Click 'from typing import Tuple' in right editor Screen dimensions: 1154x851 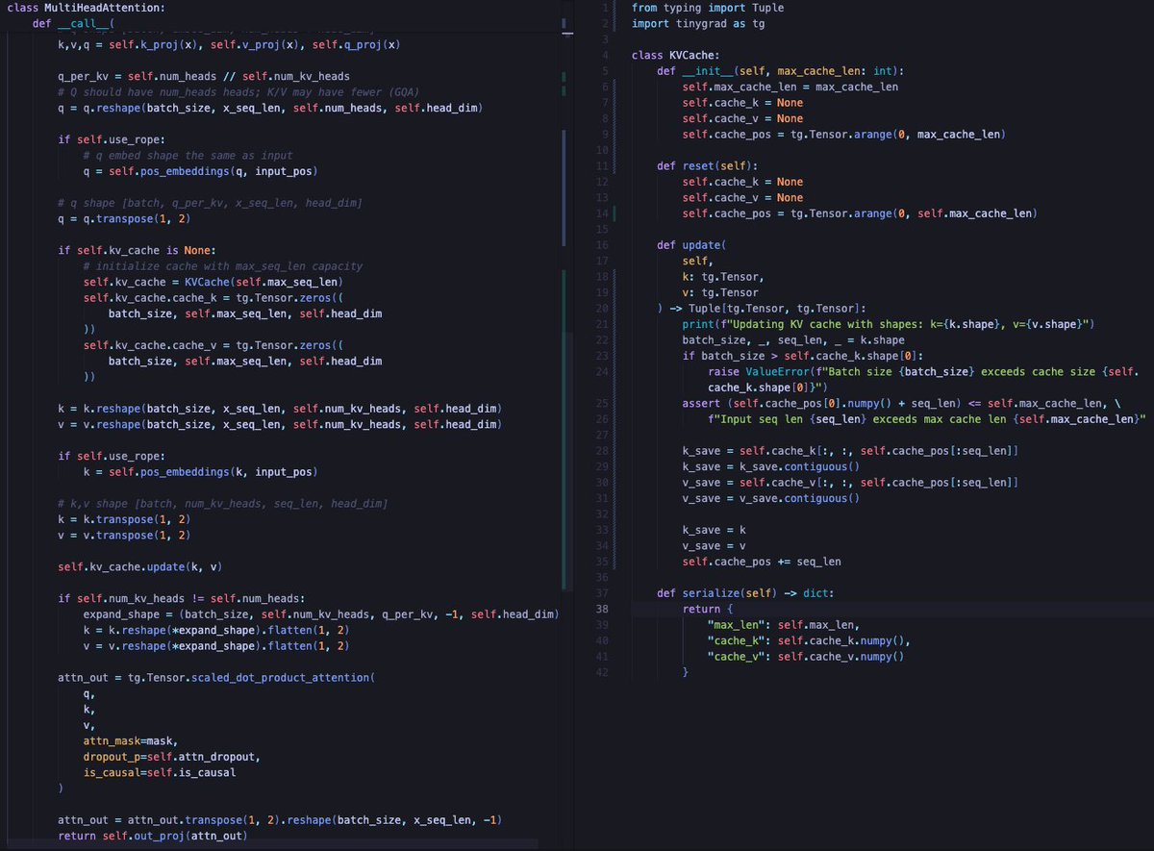click(708, 8)
